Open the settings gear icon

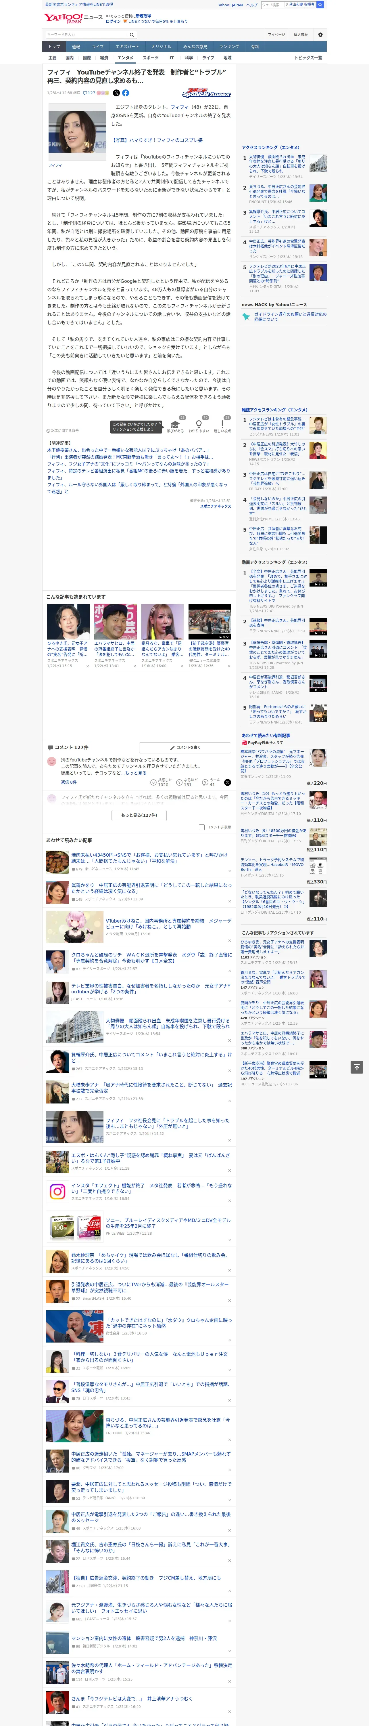[320, 34]
